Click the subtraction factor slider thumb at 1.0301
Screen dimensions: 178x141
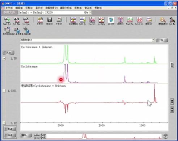[x=4, y=91]
